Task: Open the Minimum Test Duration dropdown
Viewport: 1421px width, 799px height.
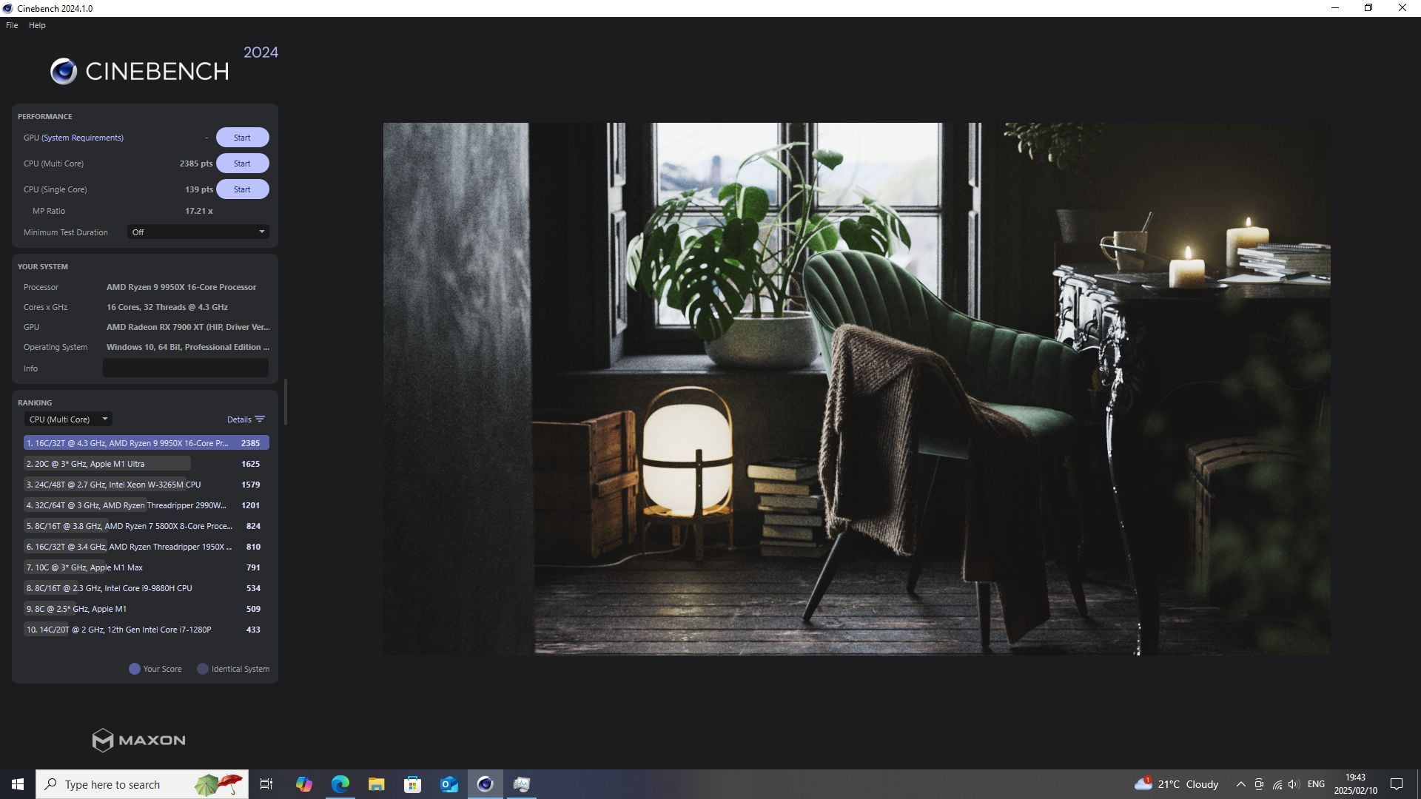Action: 198,232
